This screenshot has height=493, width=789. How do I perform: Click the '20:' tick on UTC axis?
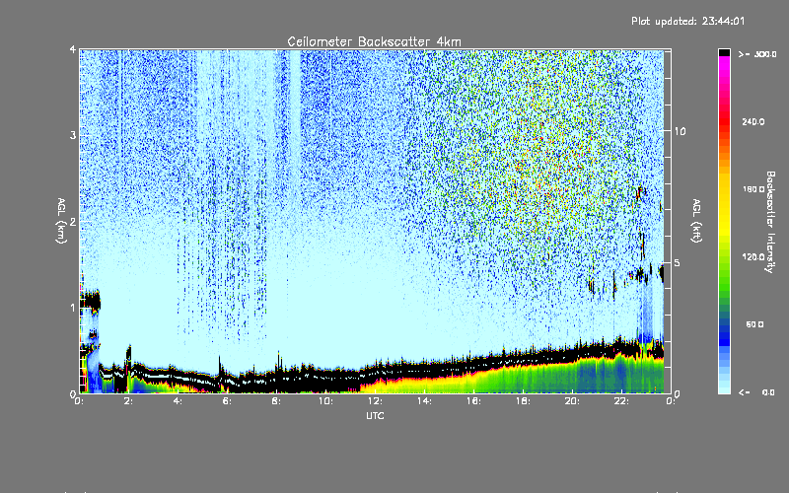(x=572, y=401)
